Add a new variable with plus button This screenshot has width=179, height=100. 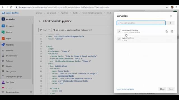click(x=170, y=23)
